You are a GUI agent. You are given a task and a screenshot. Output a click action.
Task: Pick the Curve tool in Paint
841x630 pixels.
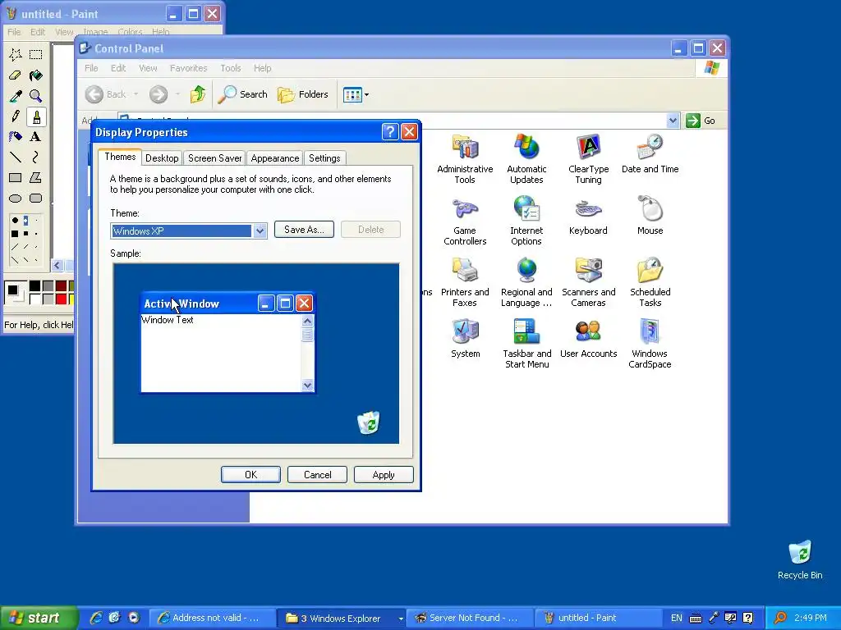coord(36,157)
